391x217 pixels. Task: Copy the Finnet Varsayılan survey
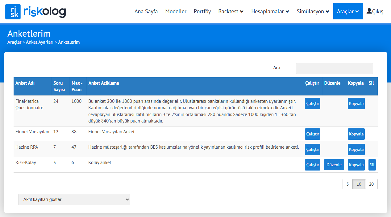click(x=356, y=134)
